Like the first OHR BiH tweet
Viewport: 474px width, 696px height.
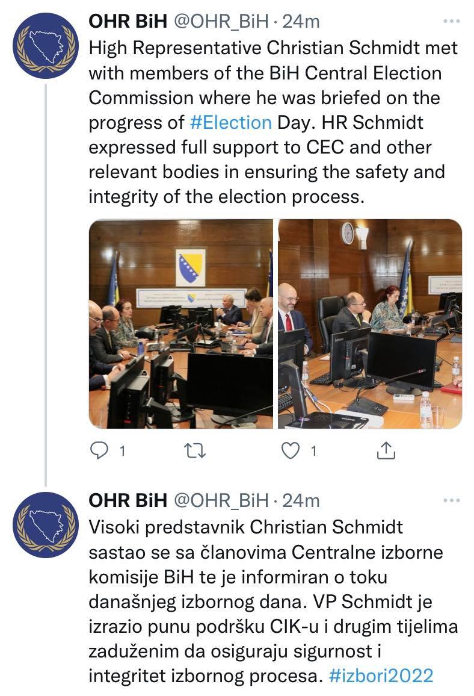pyautogui.click(x=291, y=450)
